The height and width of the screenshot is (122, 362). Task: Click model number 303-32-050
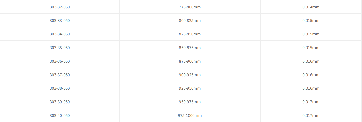[x=60, y=7]
